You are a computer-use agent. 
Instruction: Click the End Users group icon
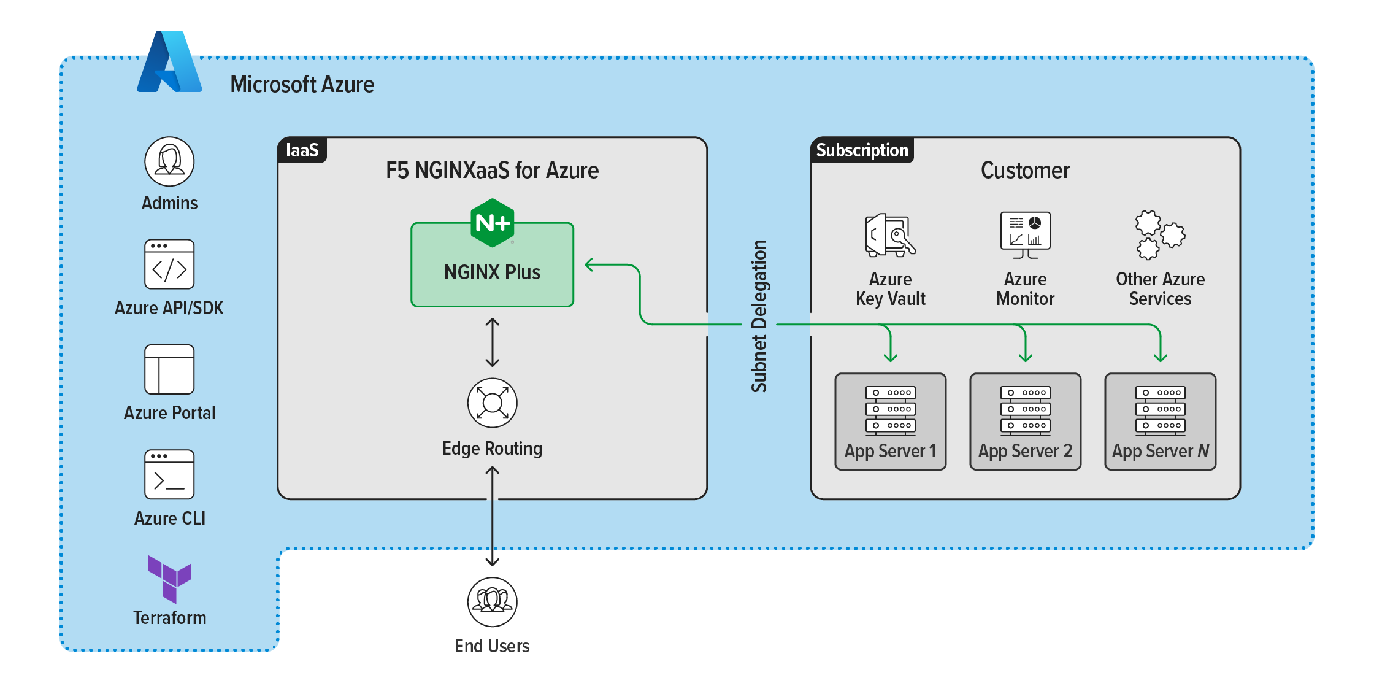click(492, 602)
